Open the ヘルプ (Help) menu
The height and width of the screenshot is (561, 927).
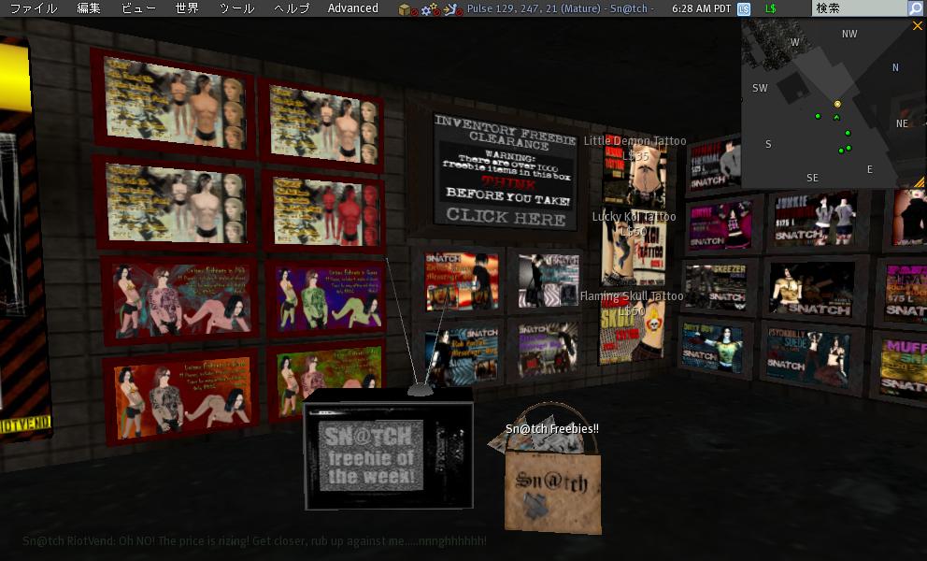click(x=292, y=8)
